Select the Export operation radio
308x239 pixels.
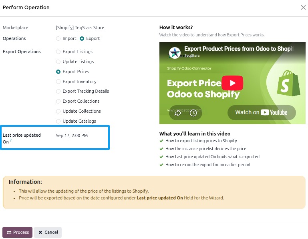tap(82, 39)
